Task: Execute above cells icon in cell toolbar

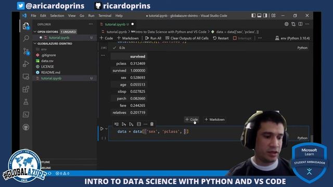Action: click(x=124, y=124)
